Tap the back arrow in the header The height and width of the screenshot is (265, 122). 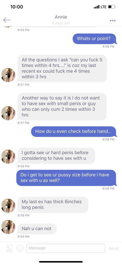[x=7, y=20]
